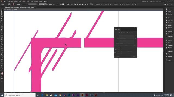Open the Effect menu
The image size is (174, 97).
tap(28, 1)
